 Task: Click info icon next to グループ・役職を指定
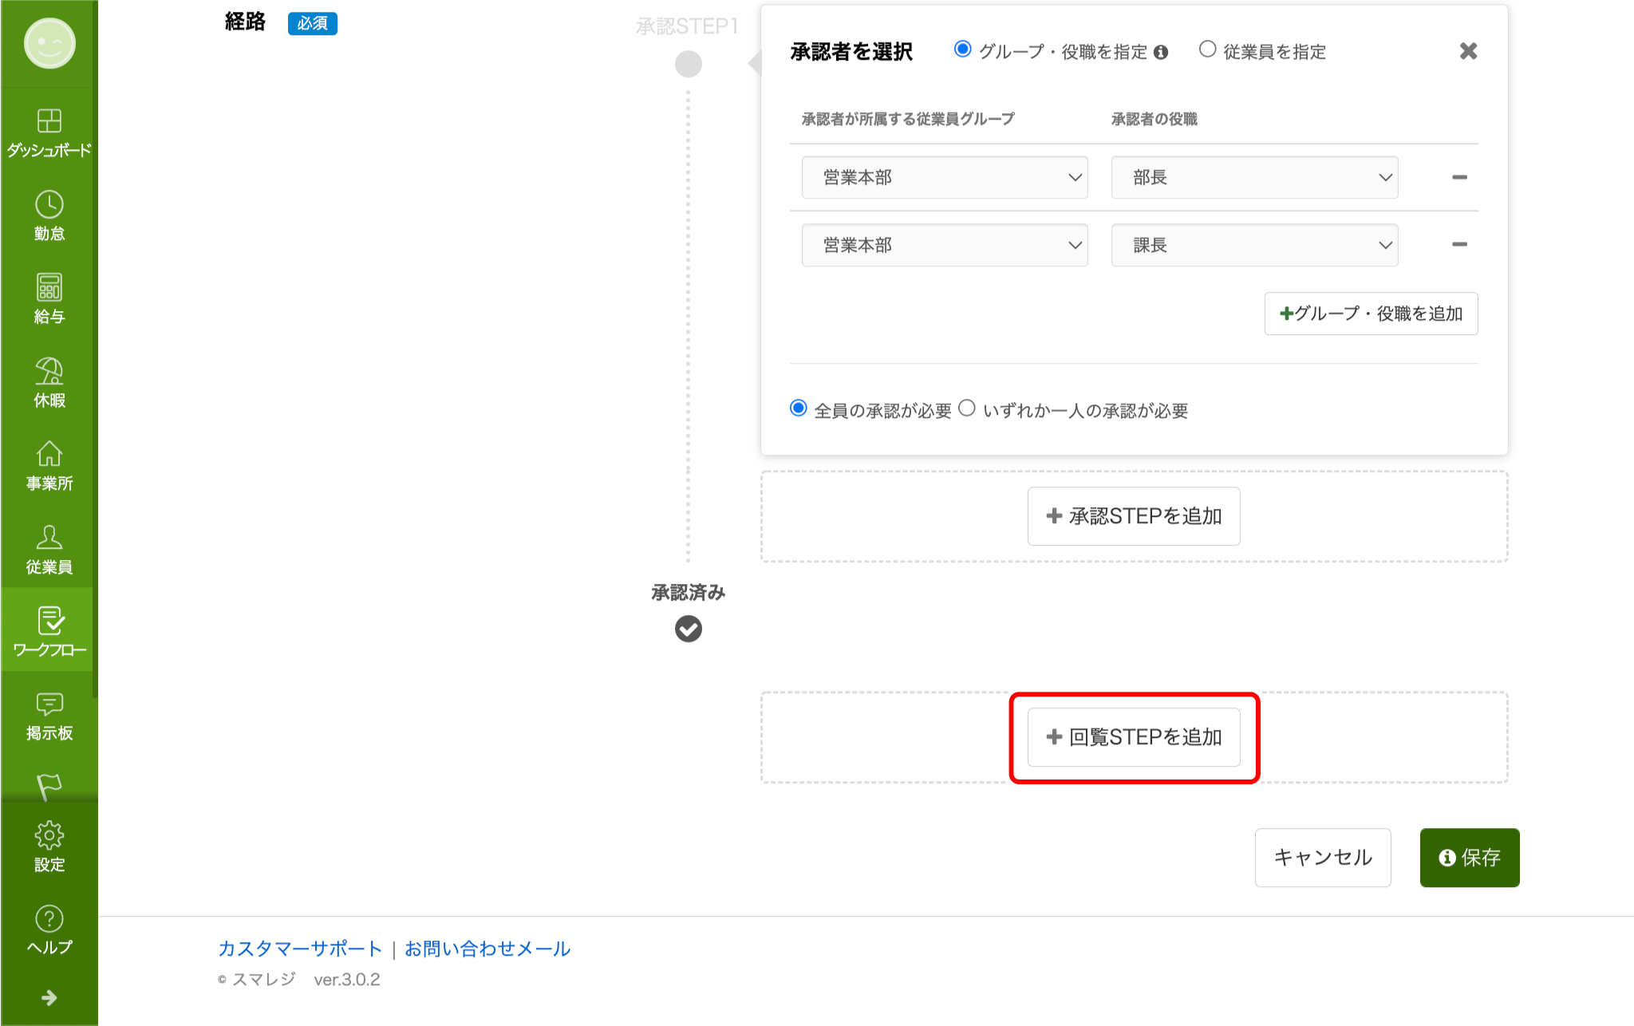click(x=1161, y=53)
